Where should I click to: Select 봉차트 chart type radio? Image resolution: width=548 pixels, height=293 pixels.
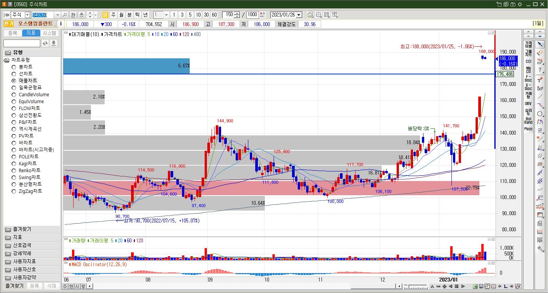click(x=14, y=67)
